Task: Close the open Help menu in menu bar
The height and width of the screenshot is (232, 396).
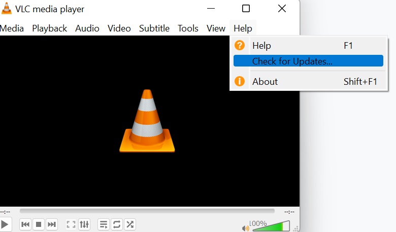Action: point(243,28)
